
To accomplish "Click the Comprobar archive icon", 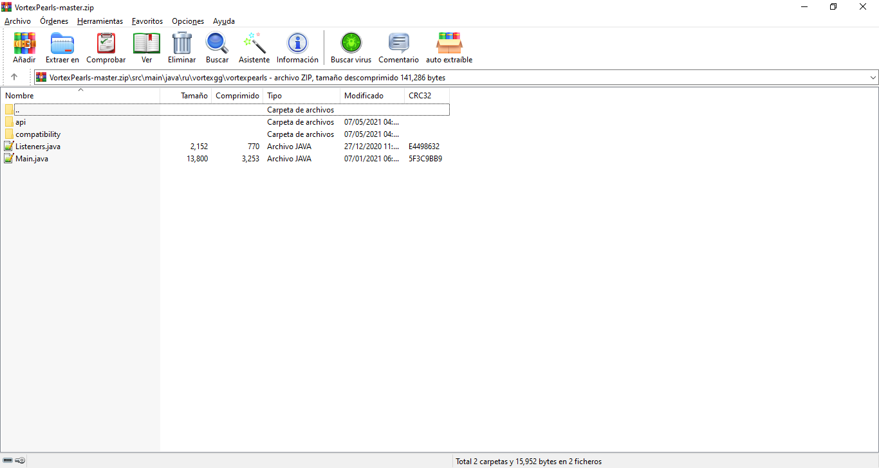I will [106, 43].
